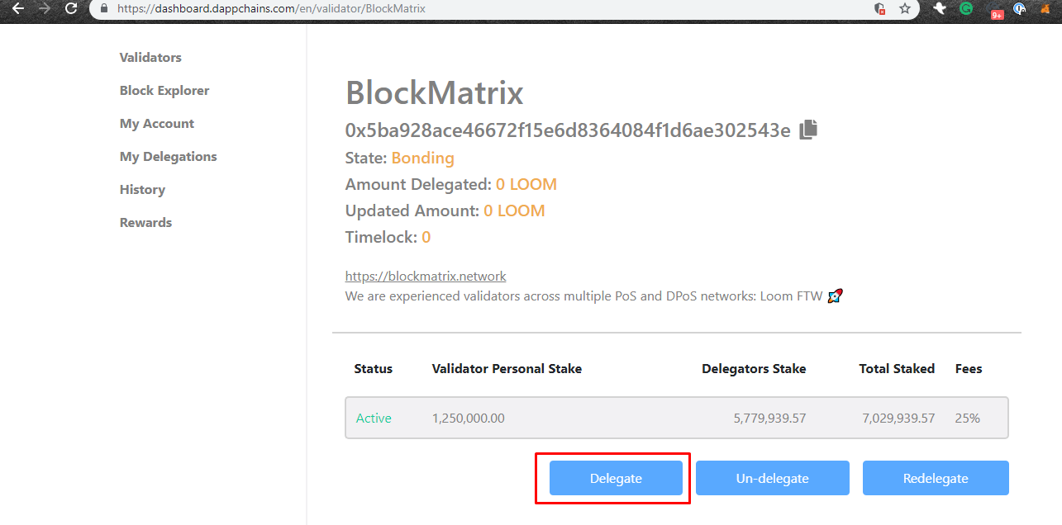Click the rocket emoji next to Loom FTW
1062x525 pixels.
point(835,296)
